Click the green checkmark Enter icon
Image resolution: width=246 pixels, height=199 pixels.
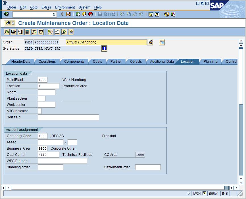(x=7, y=14)
